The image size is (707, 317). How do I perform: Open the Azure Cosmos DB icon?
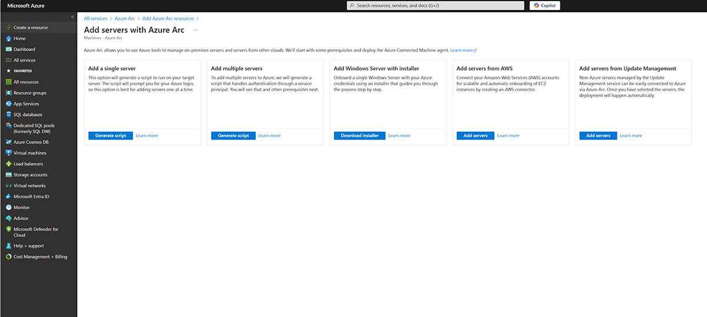8,142
